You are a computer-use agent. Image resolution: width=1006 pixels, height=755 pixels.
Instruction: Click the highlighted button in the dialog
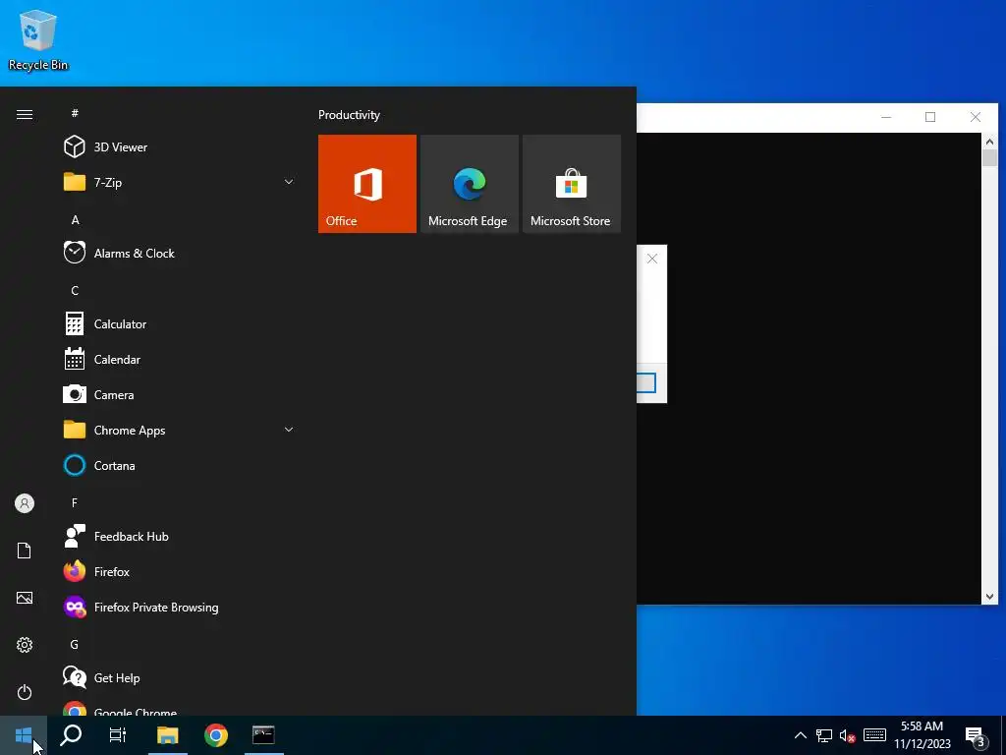[646, 383]
